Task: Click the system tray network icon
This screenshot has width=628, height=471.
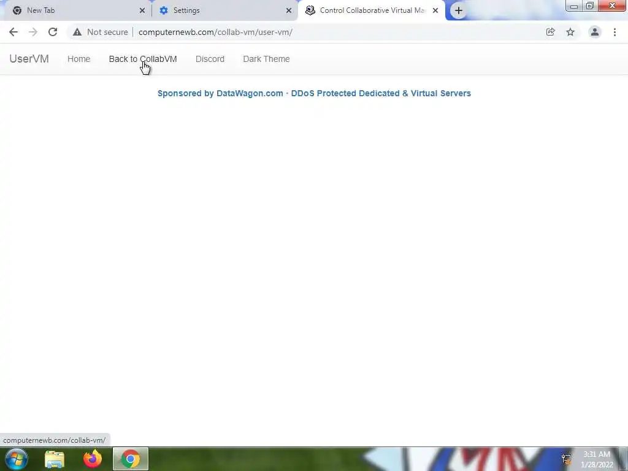Action: click(566, 459)
